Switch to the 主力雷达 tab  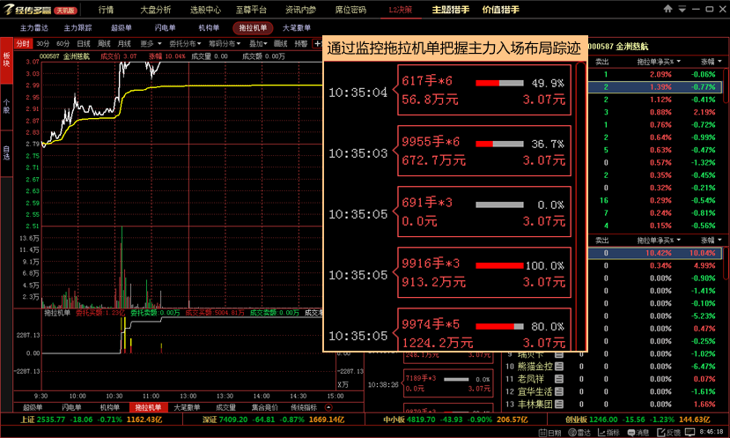point(34,27)
